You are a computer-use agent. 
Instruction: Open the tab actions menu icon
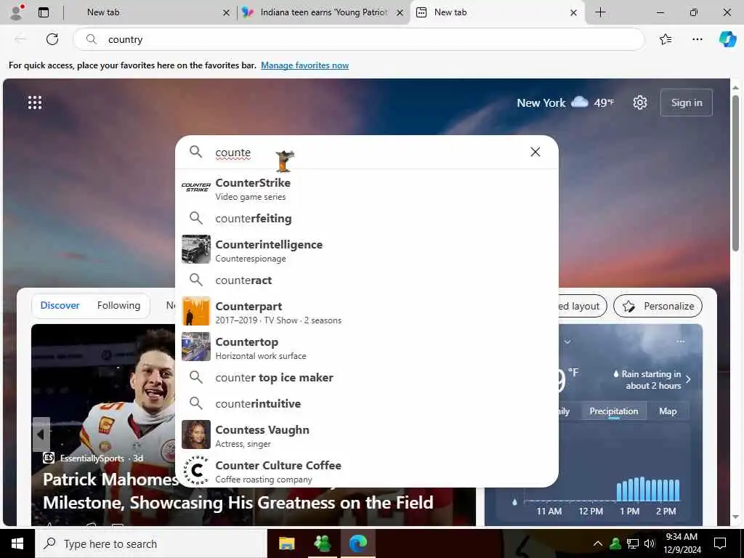point(44,12)
